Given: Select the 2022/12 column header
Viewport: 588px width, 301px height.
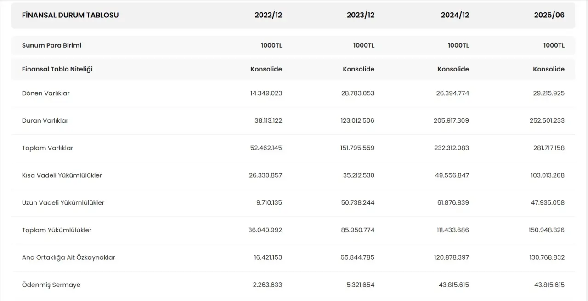Looking at the screenshot, I should tap(268, 15).
